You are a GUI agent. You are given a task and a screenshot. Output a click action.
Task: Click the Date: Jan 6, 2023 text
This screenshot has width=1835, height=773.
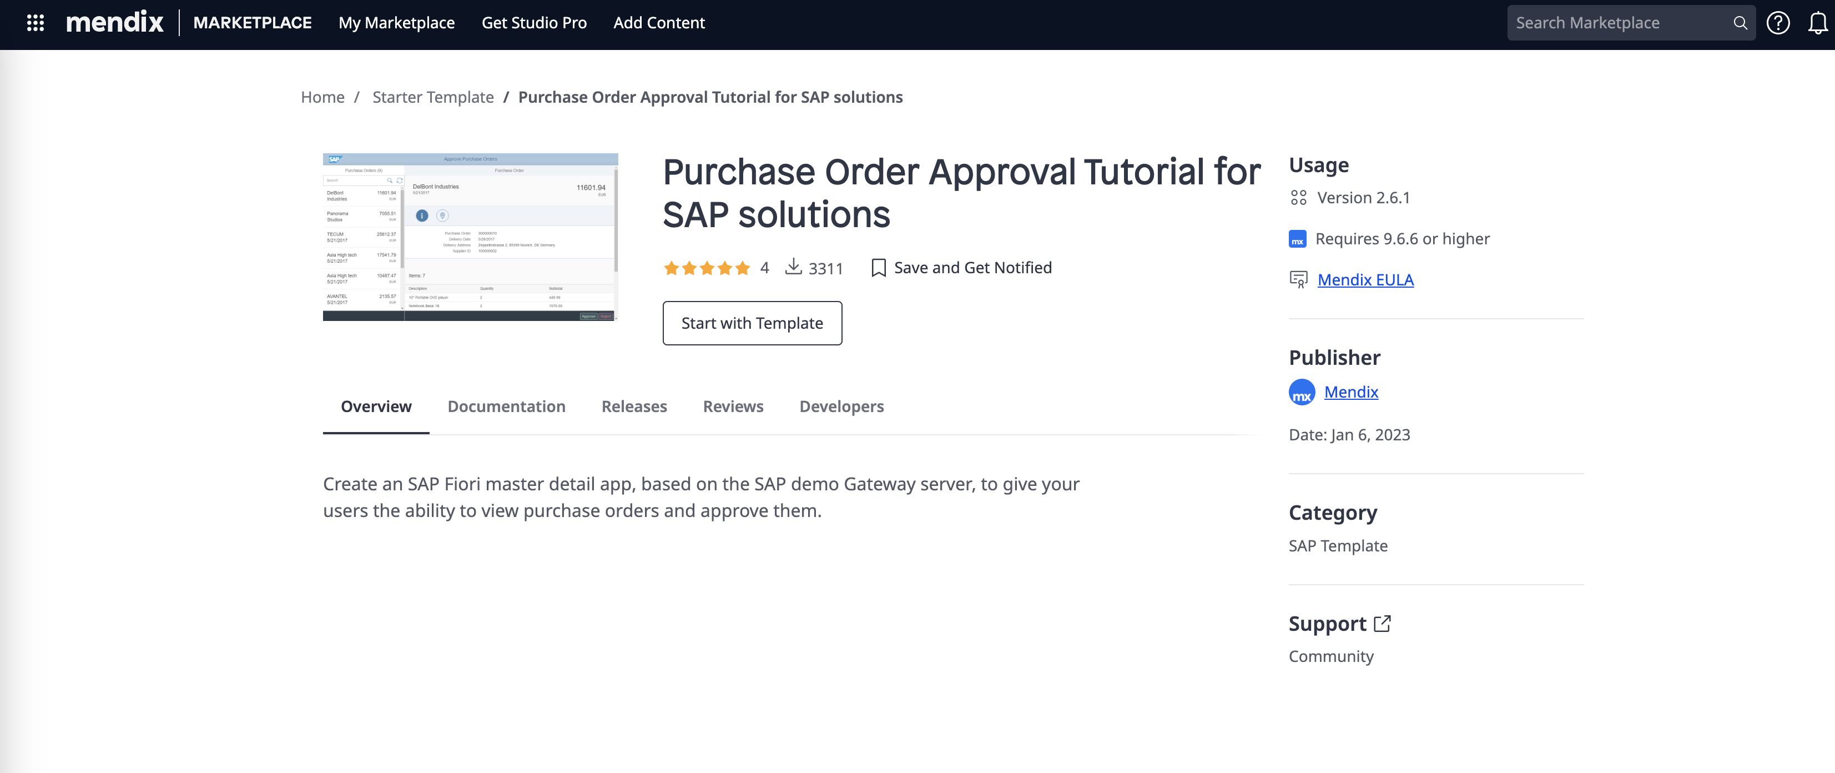click(1349, 435)
